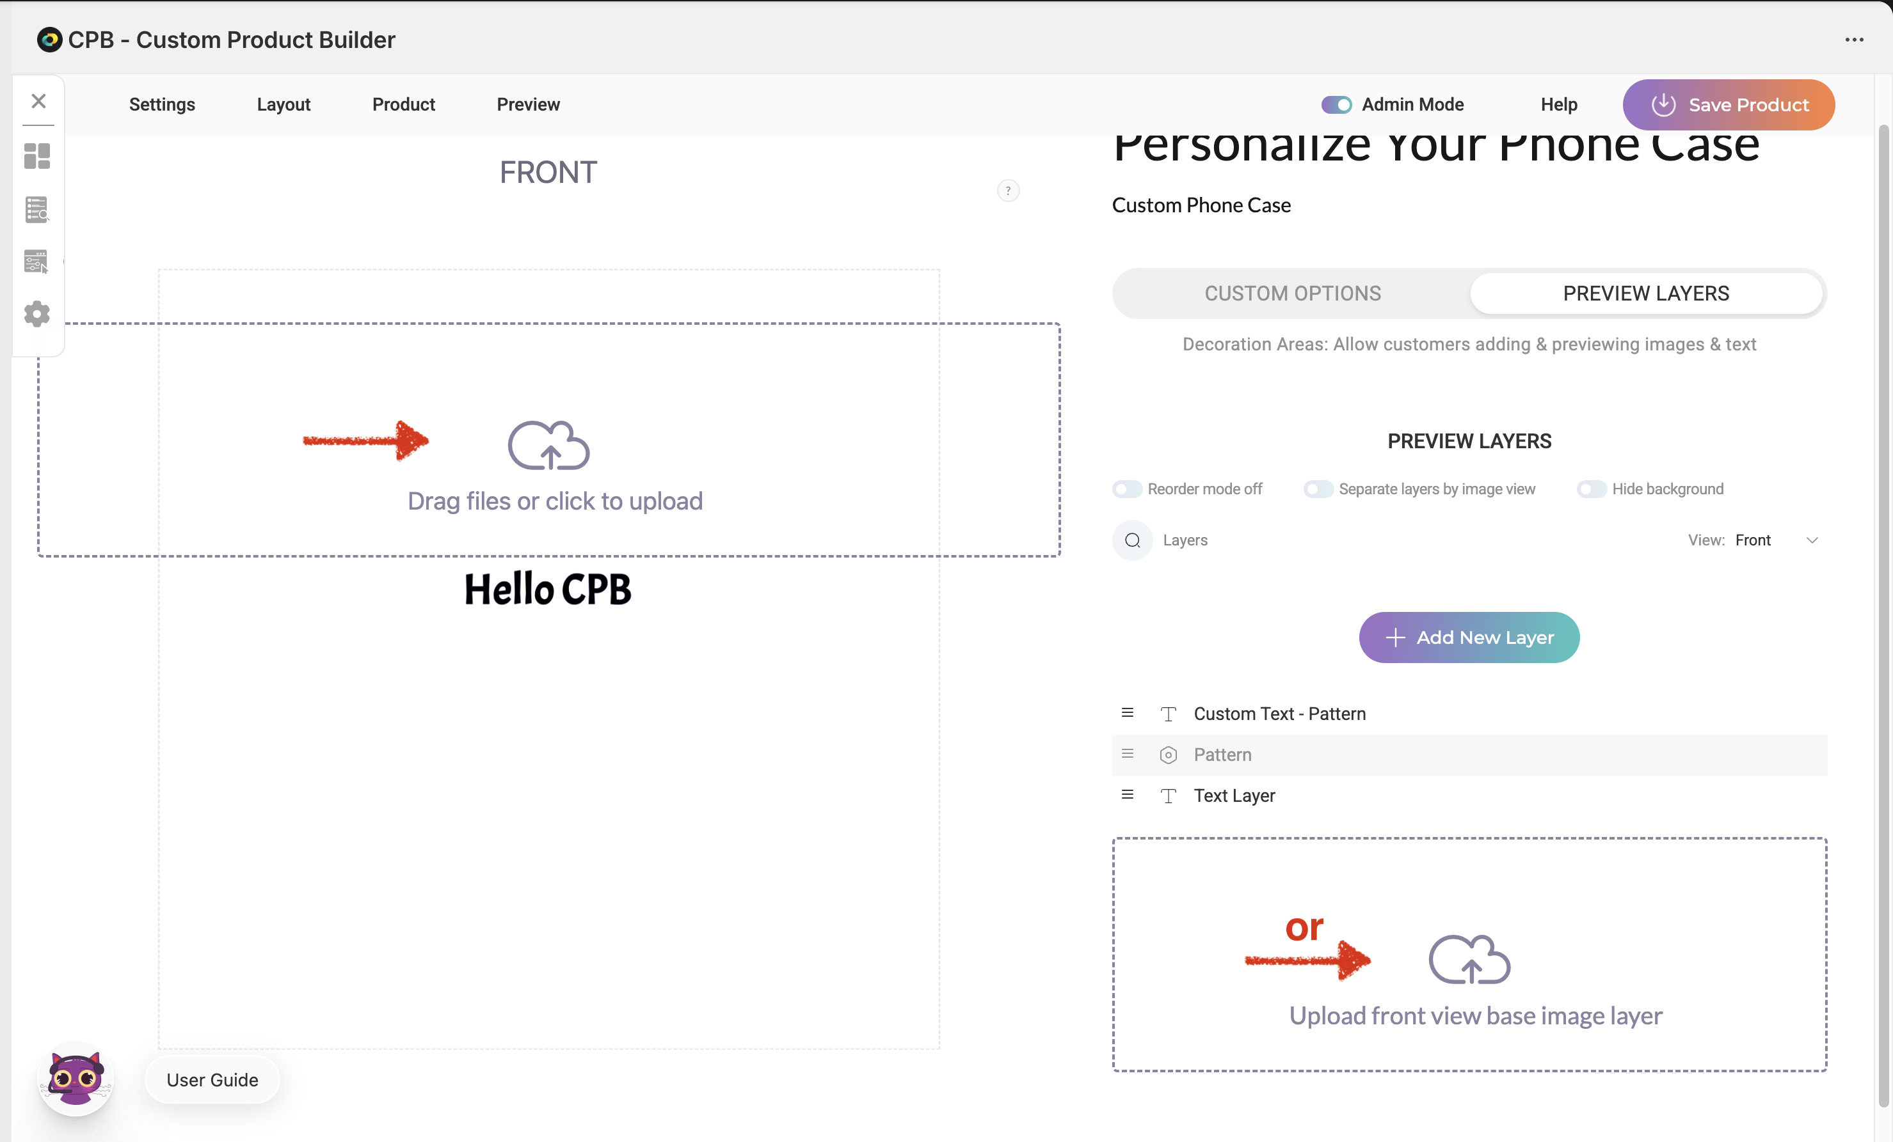
Task: Select the Text Layer row
Action: point(1469,796)
